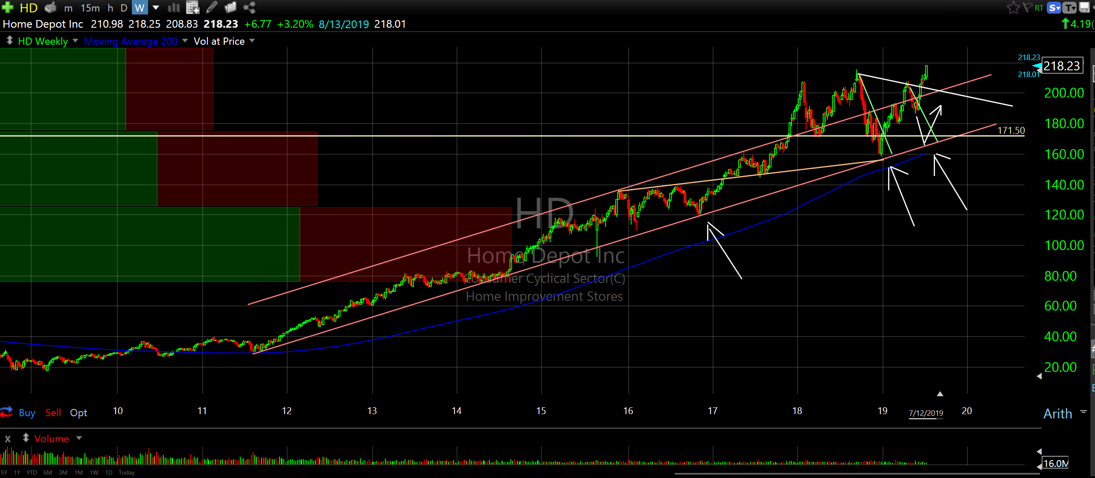Open the factory company info icon
The width and height of the screenshot is (1095, 478).
[x=51, y=7]
